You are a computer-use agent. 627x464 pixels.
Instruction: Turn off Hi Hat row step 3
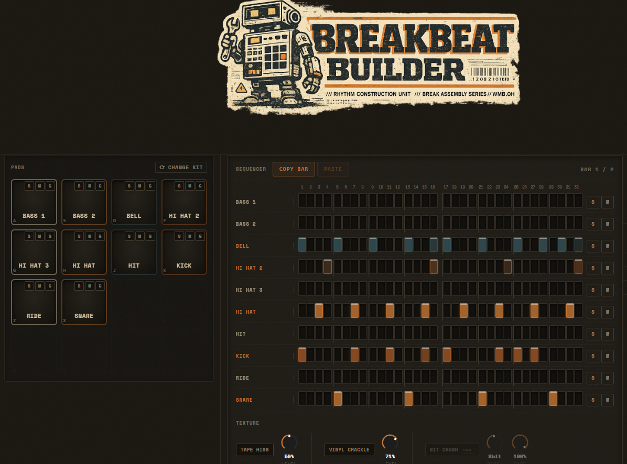tap(319, 311)
